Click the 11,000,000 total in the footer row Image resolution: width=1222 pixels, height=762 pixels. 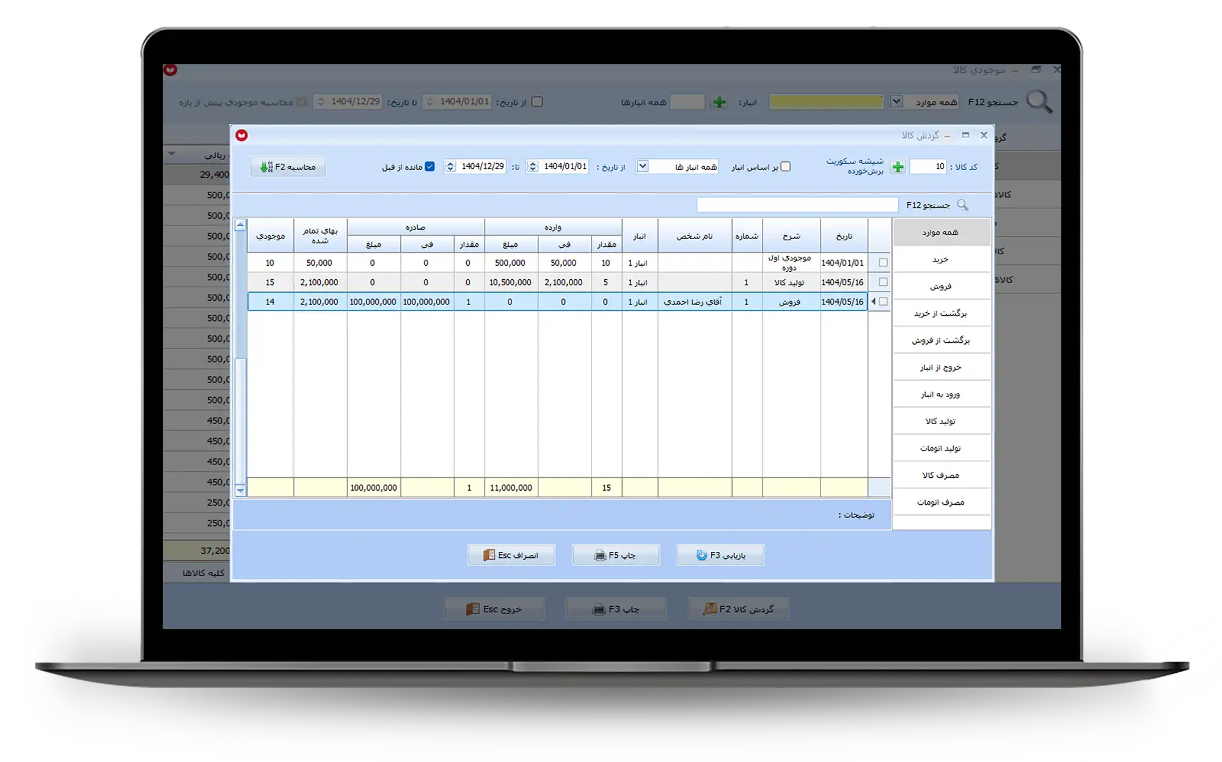click(x=511, y=488)
